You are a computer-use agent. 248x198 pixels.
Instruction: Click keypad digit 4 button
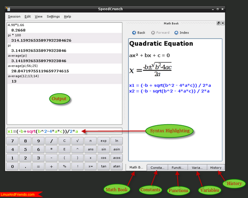[13, 149]
